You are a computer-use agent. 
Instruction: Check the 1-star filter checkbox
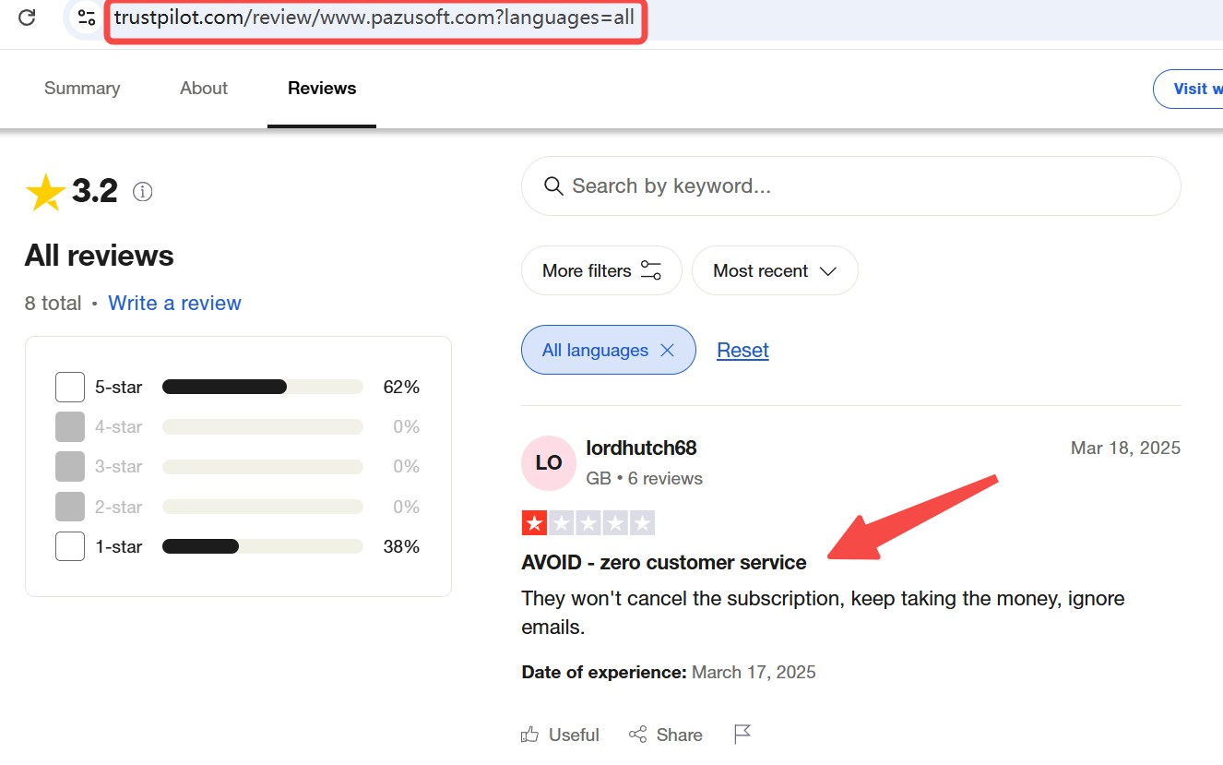(70, 546)
